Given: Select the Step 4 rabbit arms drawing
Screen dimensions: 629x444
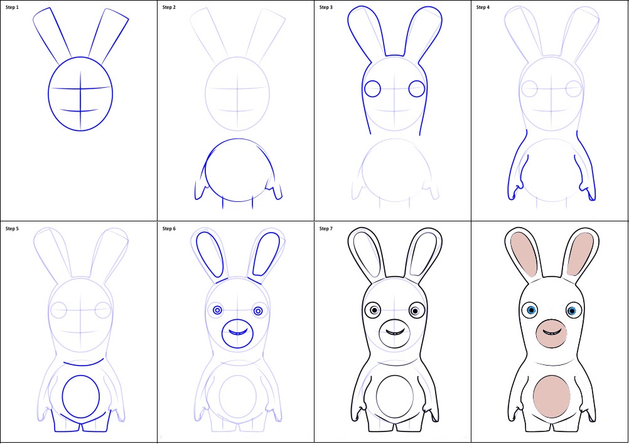Looking at the screenshot, I should click(552, 165).
